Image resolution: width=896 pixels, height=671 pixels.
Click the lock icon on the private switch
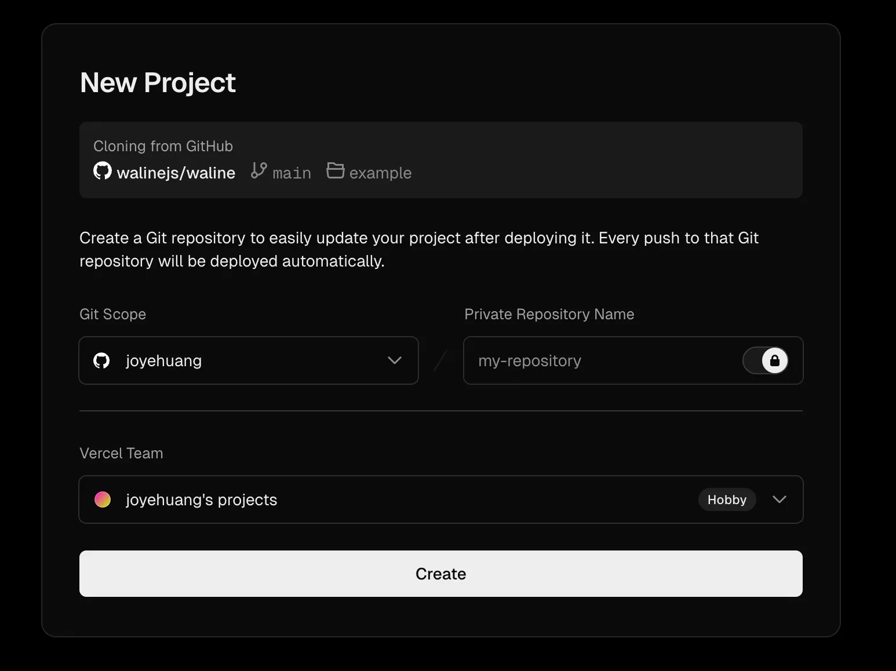click(x=774, y=360)
